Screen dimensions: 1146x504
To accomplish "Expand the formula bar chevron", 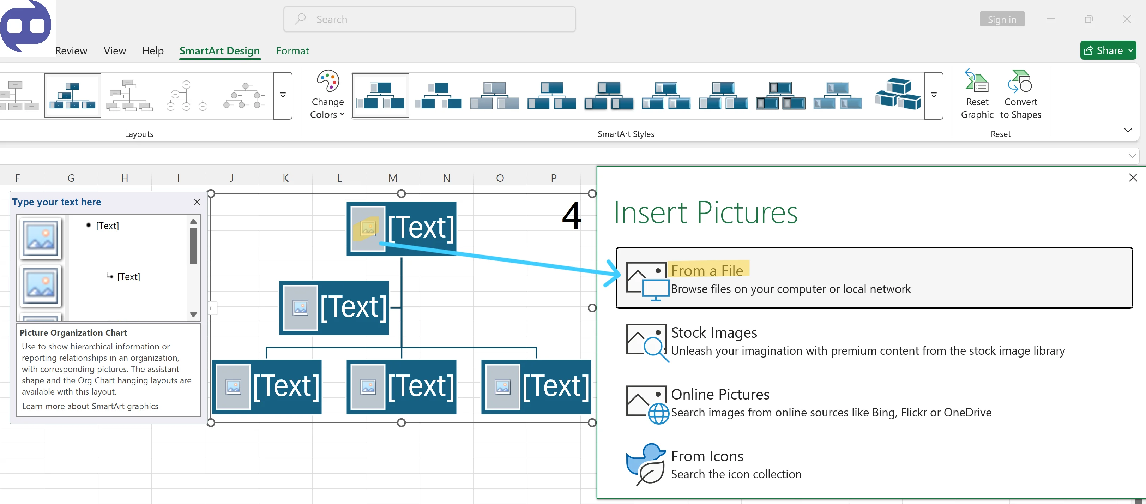I will coord(1132,156).
